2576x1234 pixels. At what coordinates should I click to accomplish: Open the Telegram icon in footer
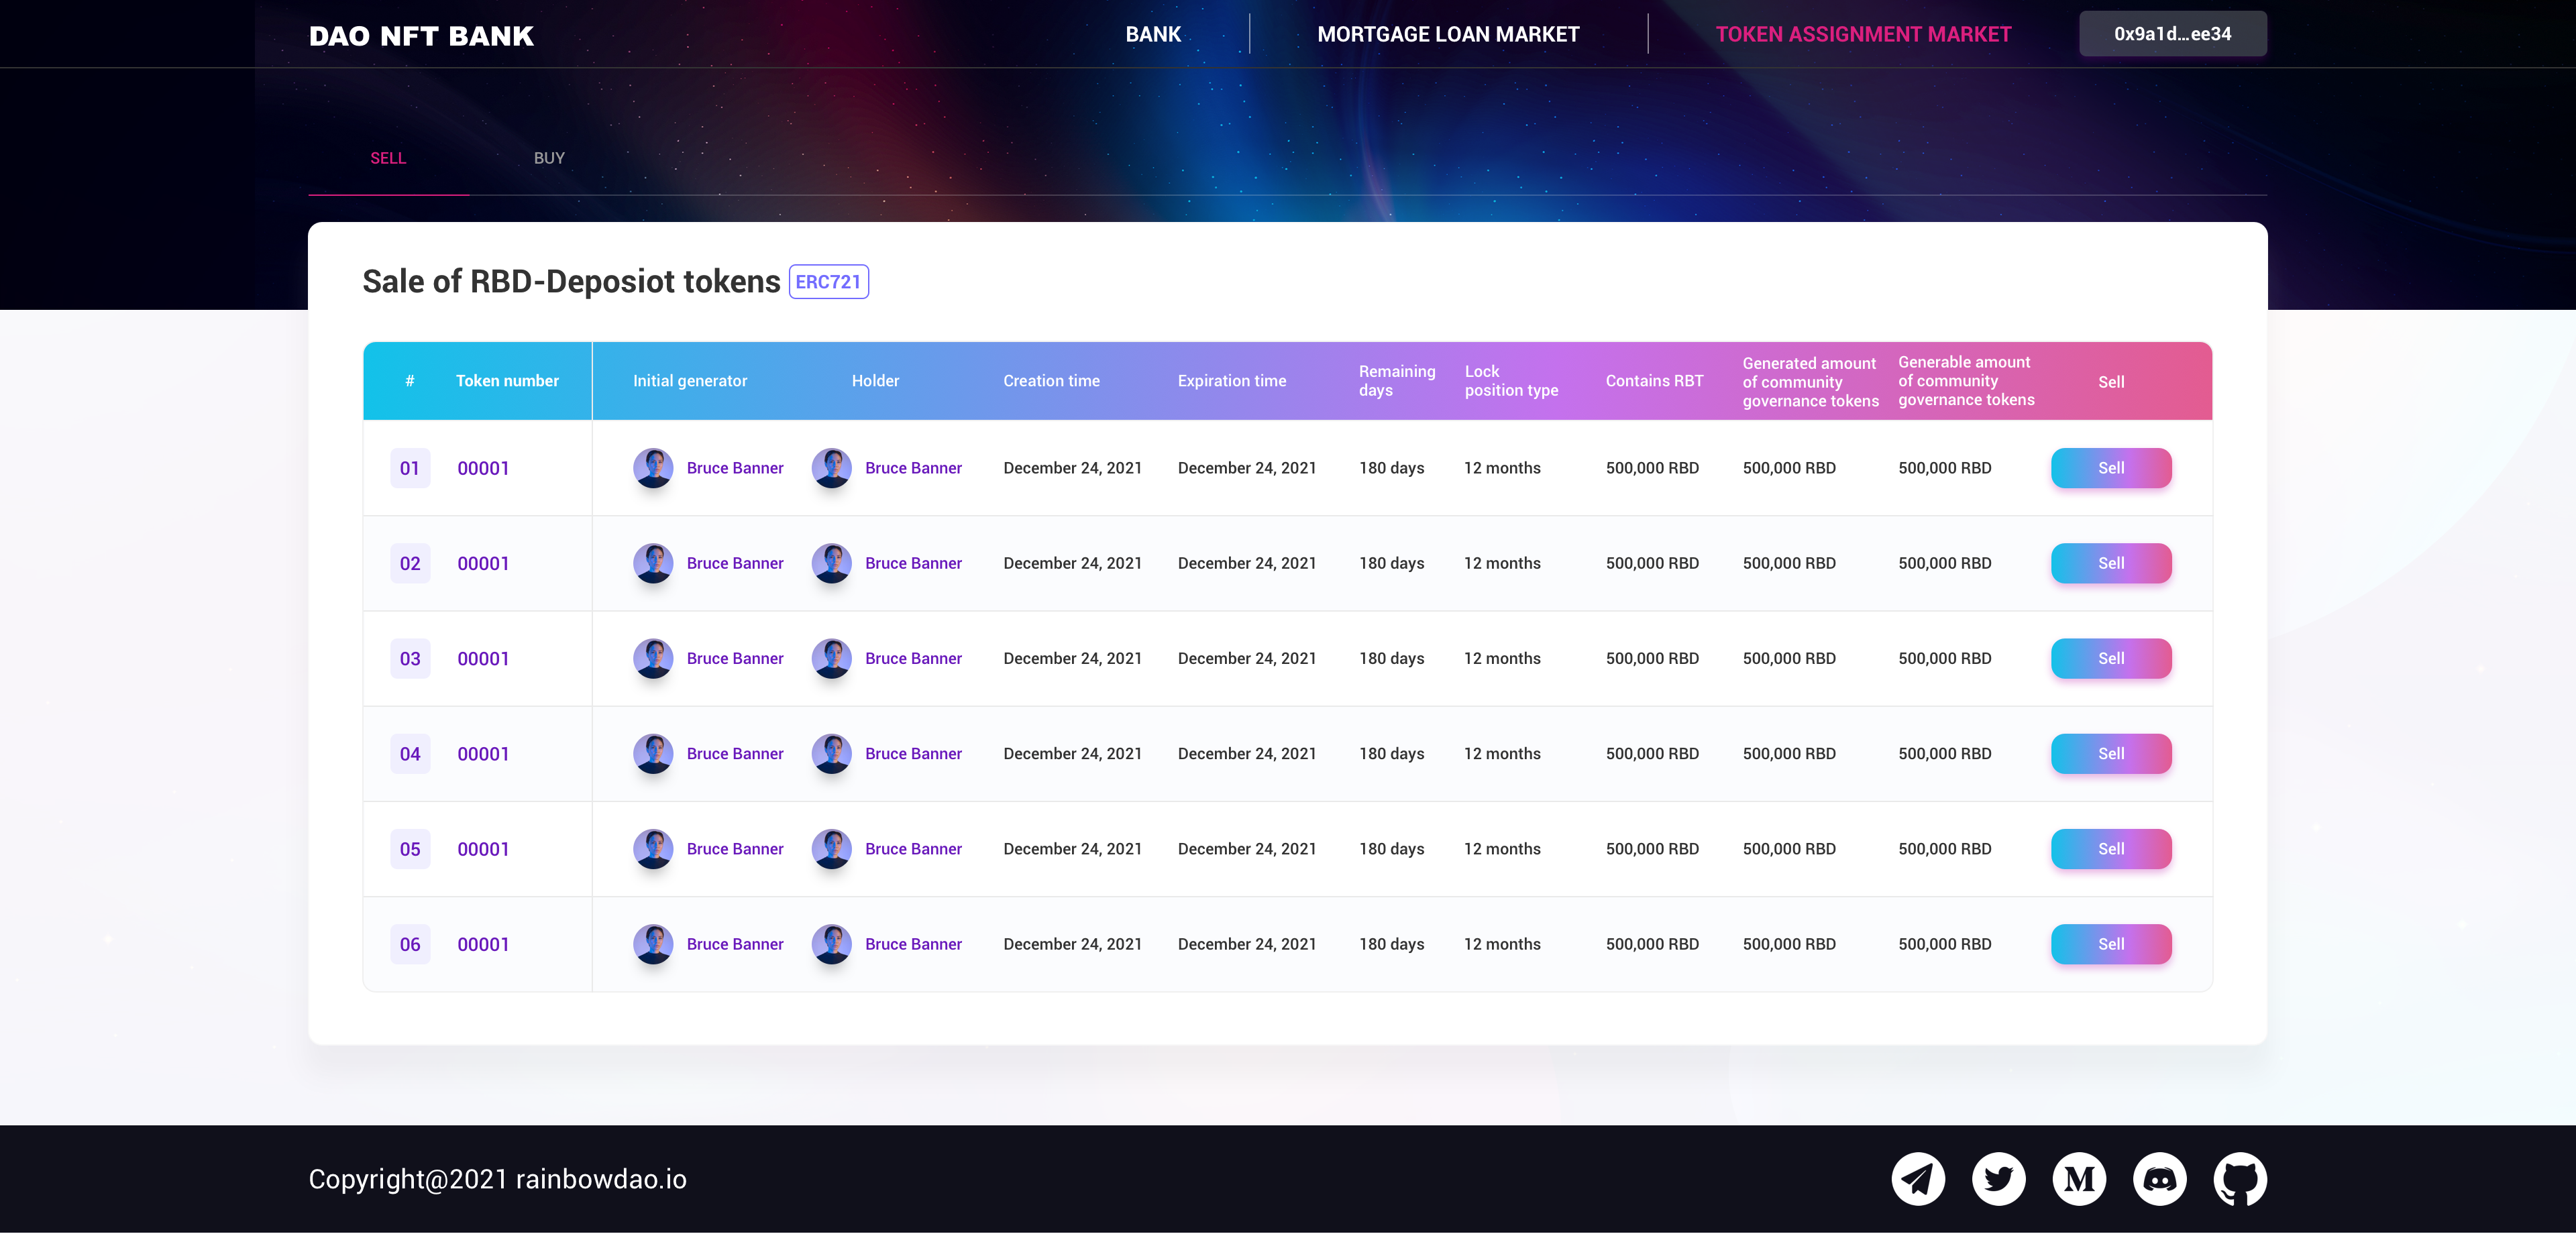click(1917, 1179)
